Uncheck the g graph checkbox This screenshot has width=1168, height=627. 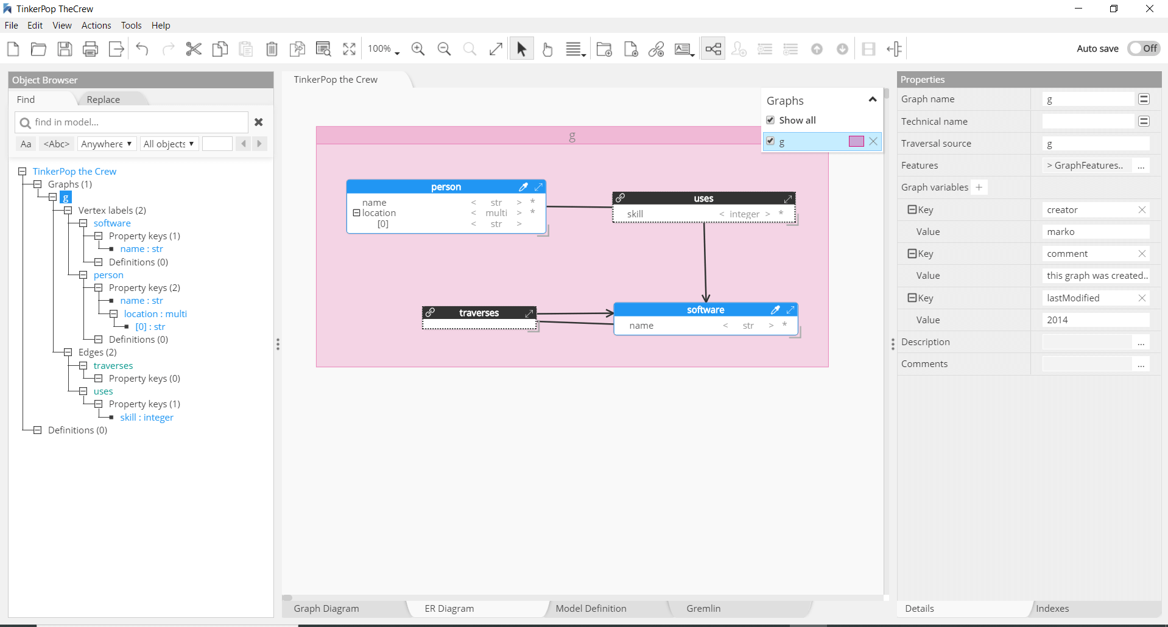[x=770, y=141]
